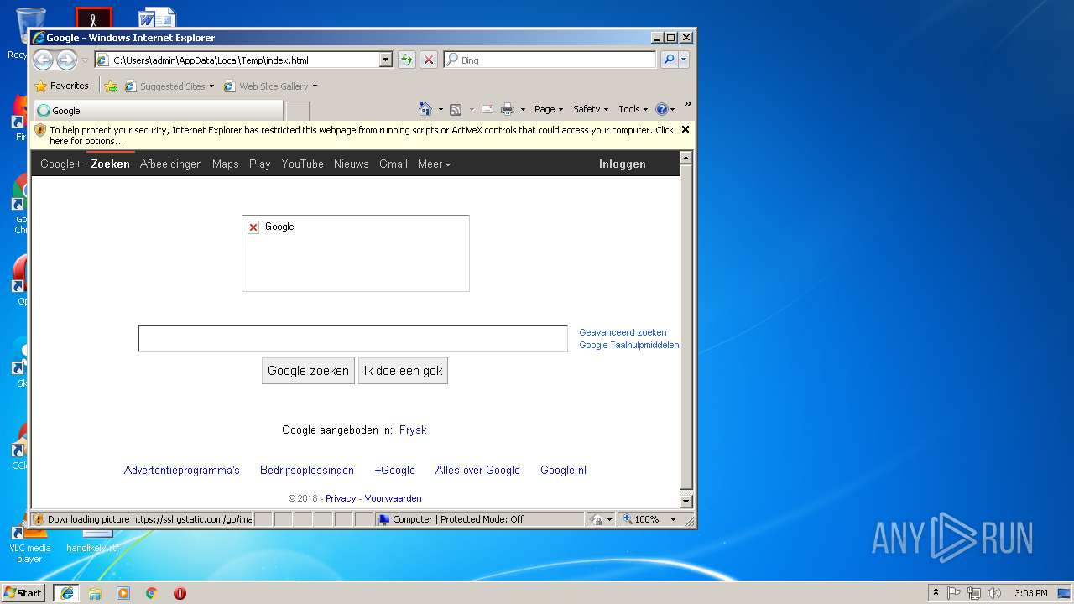Screen dimensions: 1074x604
Task: Open Google Taalhulpmiddelen link
Action: pos(628,345)
